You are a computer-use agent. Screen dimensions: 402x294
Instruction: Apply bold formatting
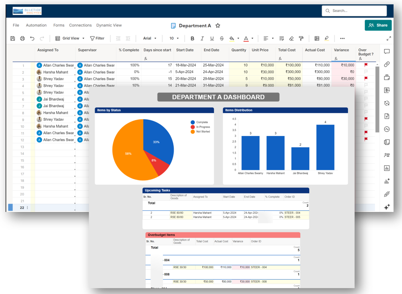[x=192, y=38]
